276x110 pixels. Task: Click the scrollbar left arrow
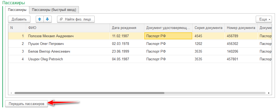click(x=11, y=93)
